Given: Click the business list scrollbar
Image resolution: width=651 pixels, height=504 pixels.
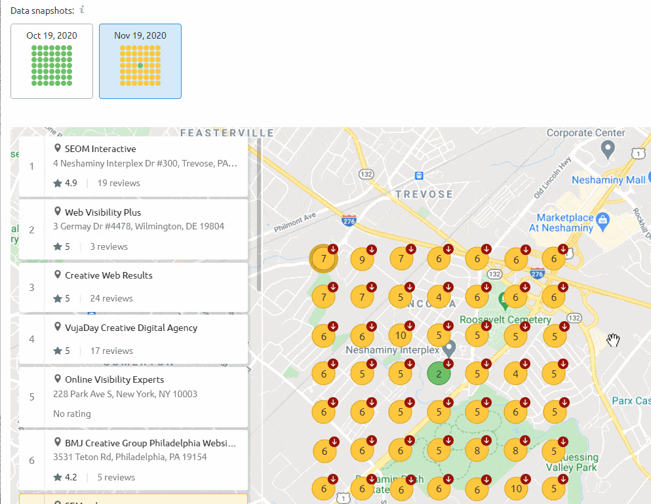Looking at the screenshot, I should tap(259, 216).
